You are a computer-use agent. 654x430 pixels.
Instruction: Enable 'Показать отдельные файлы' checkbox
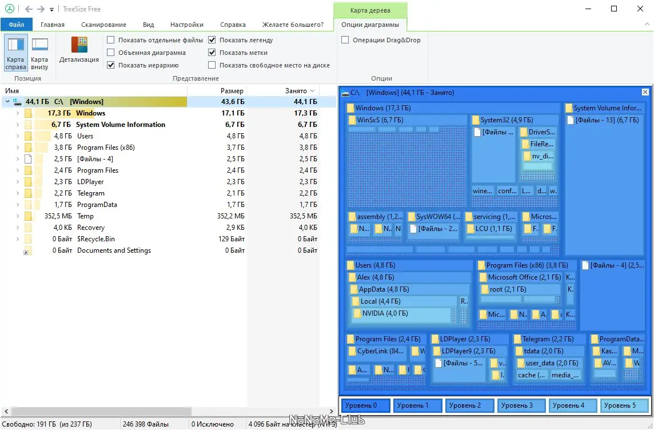(x=110, y=40)
